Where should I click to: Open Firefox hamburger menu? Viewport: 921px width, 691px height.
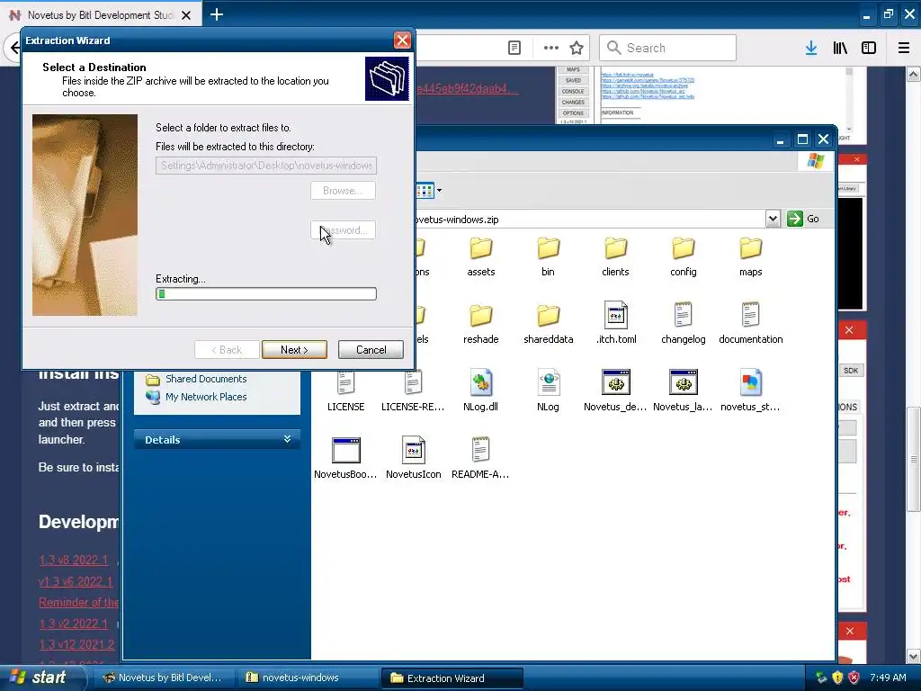904,48
